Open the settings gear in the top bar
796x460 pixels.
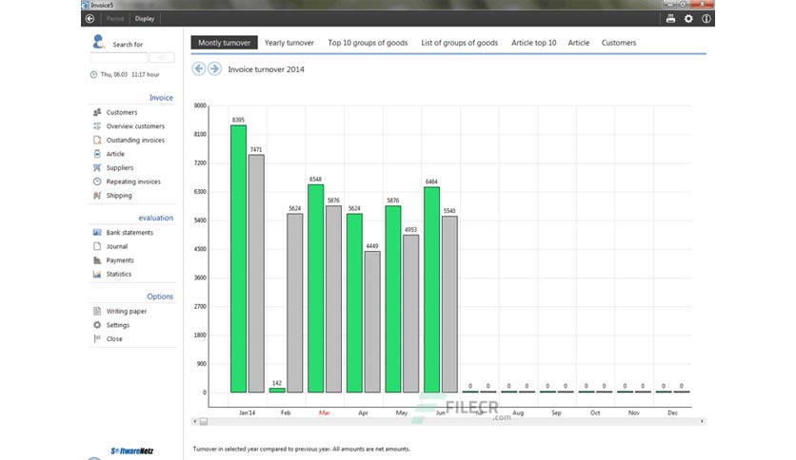coord(688,19)
